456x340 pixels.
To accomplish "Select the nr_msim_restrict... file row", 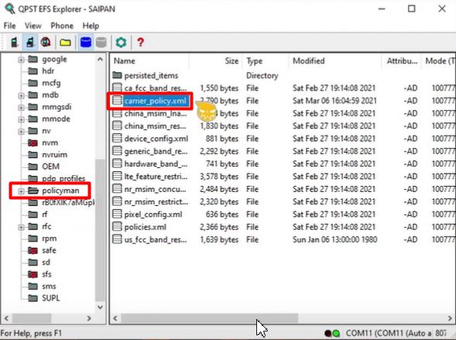I will (x=282, y=202).
